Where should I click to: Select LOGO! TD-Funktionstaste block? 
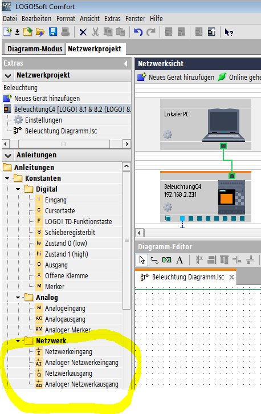tap(79, 222)
